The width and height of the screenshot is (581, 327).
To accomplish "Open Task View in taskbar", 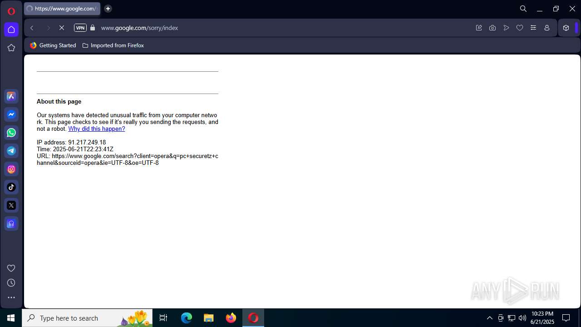I will coord(163,318).
